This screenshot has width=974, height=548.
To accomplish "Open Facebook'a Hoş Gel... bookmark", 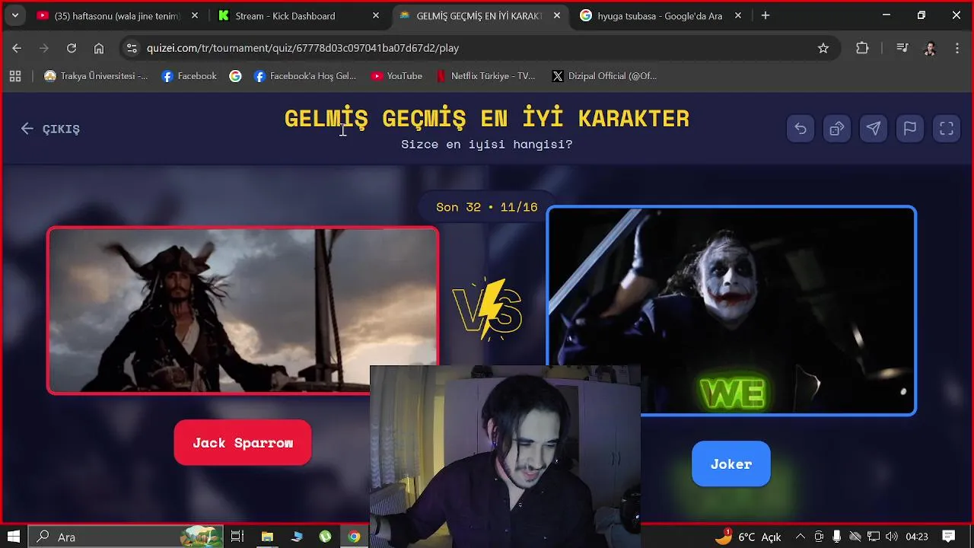I will (x=305, y=76).
